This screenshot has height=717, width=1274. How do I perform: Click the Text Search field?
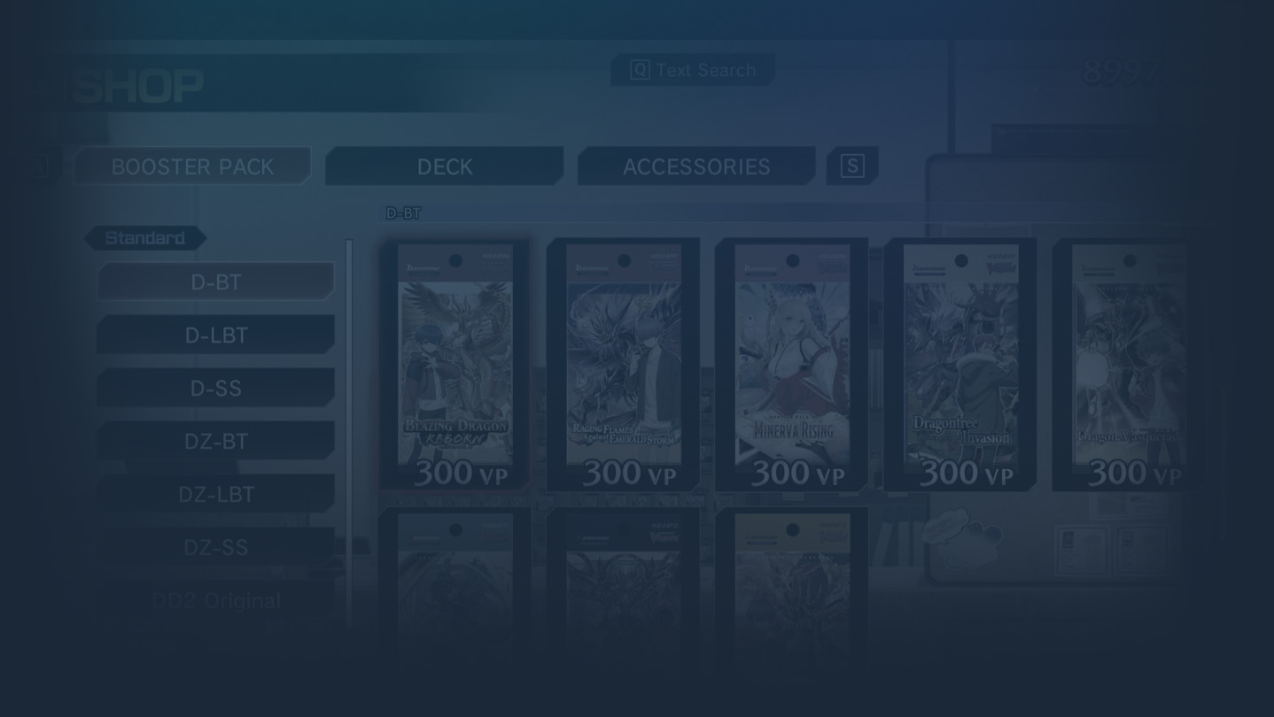pos(693,70)
